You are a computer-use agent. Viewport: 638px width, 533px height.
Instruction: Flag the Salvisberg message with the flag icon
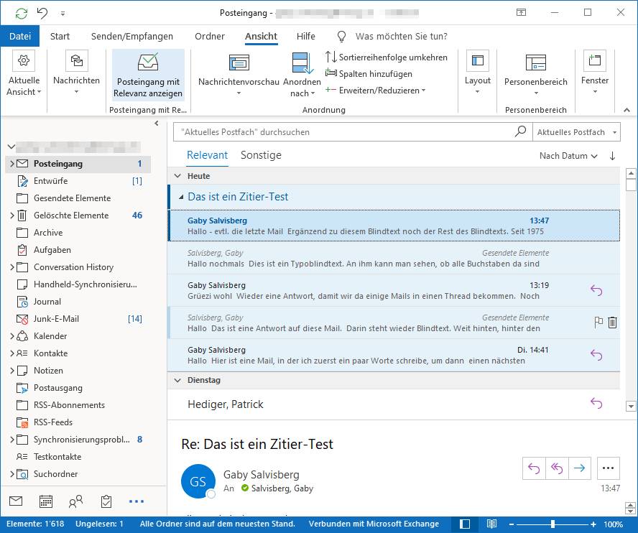tap(597, 323)
